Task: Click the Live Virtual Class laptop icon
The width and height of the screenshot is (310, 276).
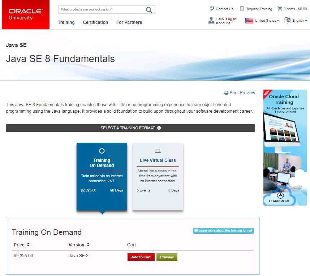Action: (158, 151)
